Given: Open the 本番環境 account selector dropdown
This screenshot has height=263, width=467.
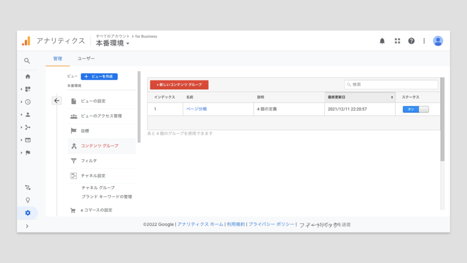Looking at the screenshot, I should point(113,43).
